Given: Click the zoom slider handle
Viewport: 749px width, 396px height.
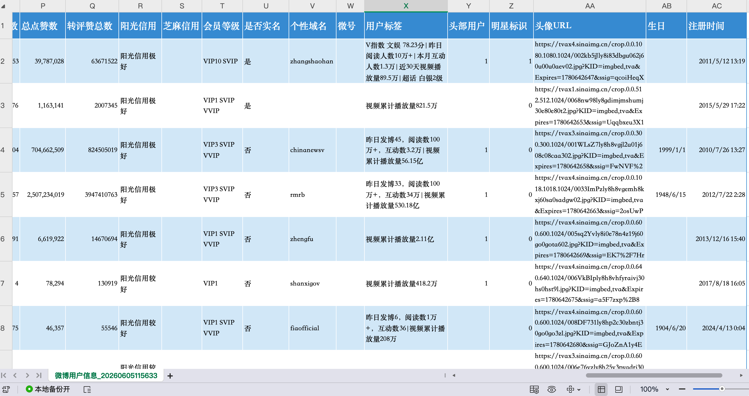Looking at the screenshot, I should (722, 389).
